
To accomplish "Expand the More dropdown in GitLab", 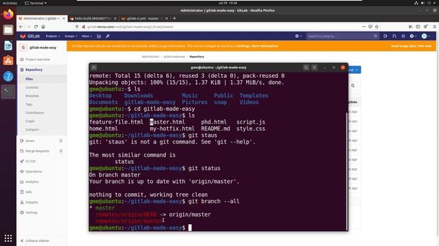I will 87,36.
